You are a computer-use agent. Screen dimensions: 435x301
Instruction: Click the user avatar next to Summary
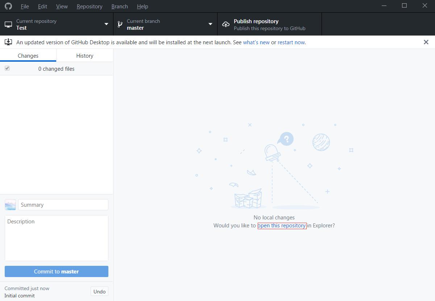10,205
